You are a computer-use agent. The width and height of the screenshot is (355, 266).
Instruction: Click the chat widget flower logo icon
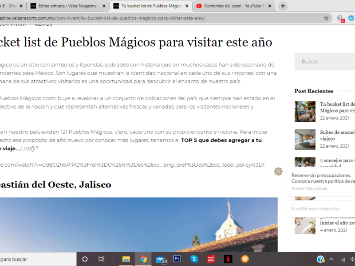click(278, 172)
